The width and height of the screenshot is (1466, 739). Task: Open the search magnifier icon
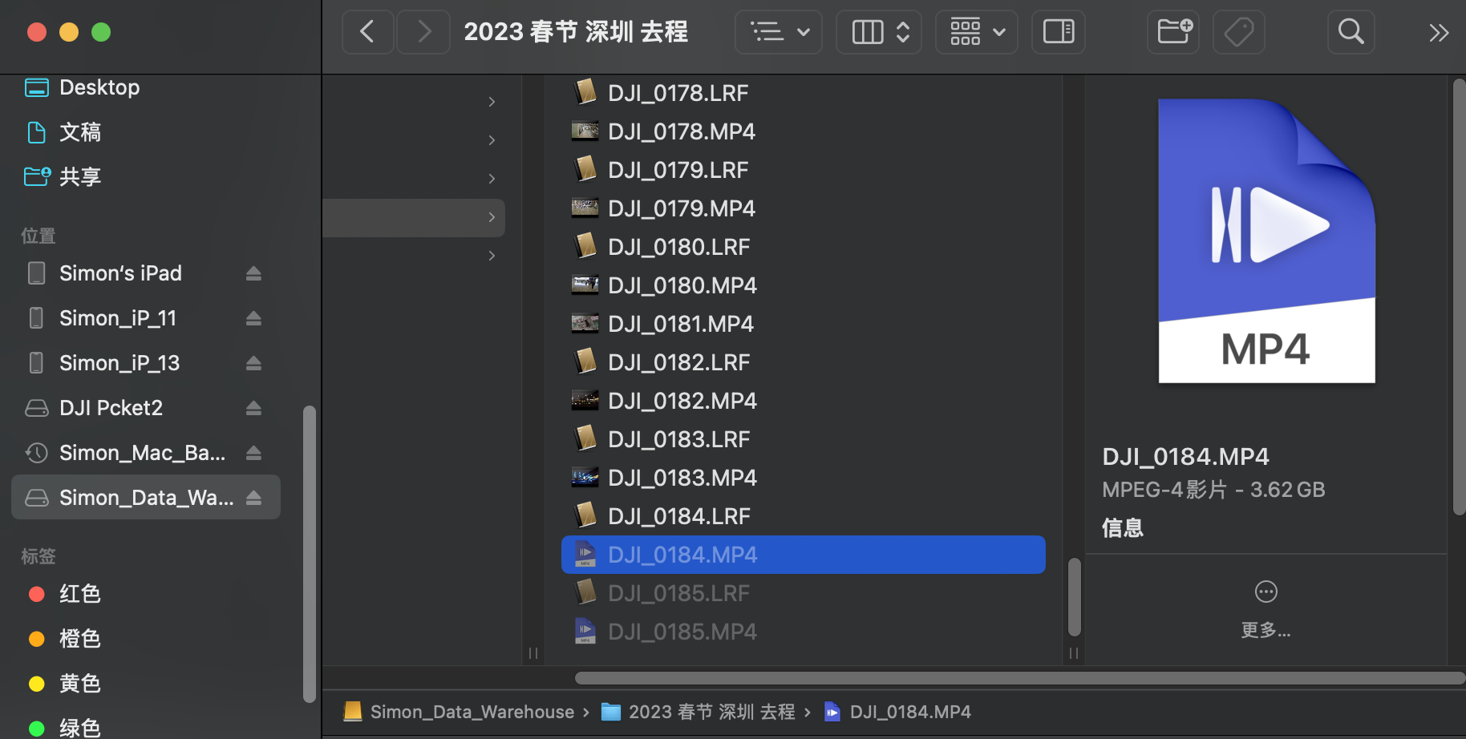(x=1351, y=32)
